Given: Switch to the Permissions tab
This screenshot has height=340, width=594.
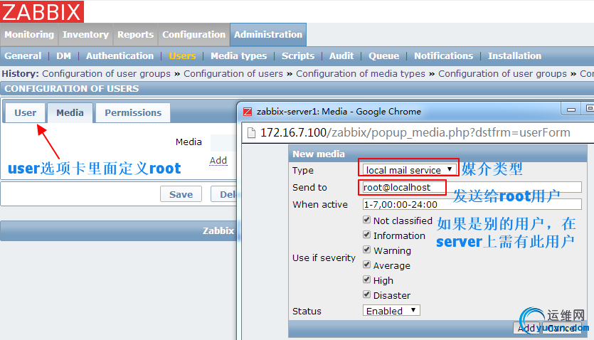Looking at the screenshot, I should pyautogui.click(x=133, y=113).
